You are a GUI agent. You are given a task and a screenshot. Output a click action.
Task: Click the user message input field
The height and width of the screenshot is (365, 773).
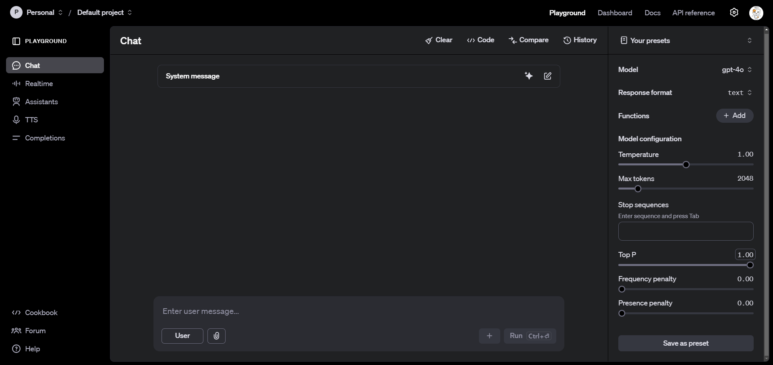(359, 311)
